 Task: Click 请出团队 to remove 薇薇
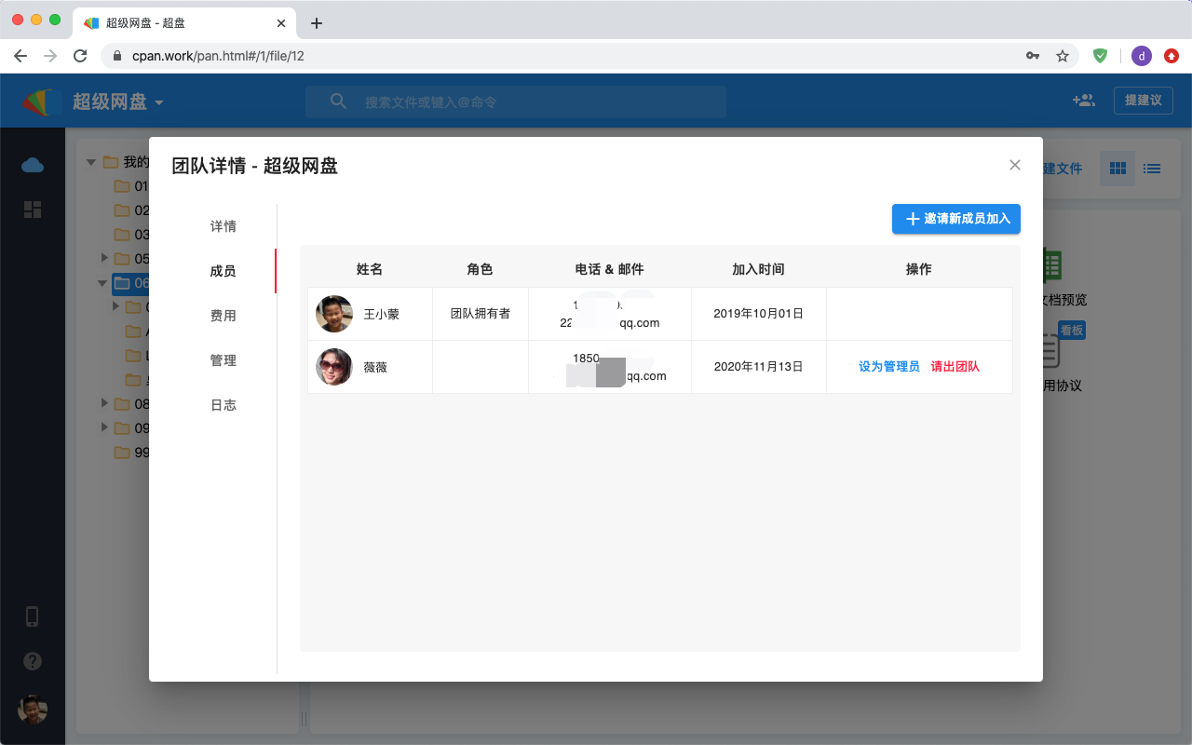tap(955, 367)
